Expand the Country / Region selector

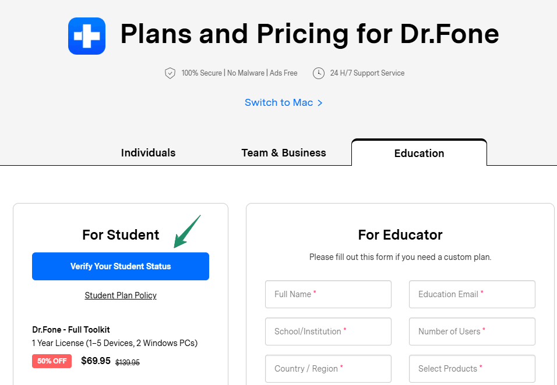(328, 369)
